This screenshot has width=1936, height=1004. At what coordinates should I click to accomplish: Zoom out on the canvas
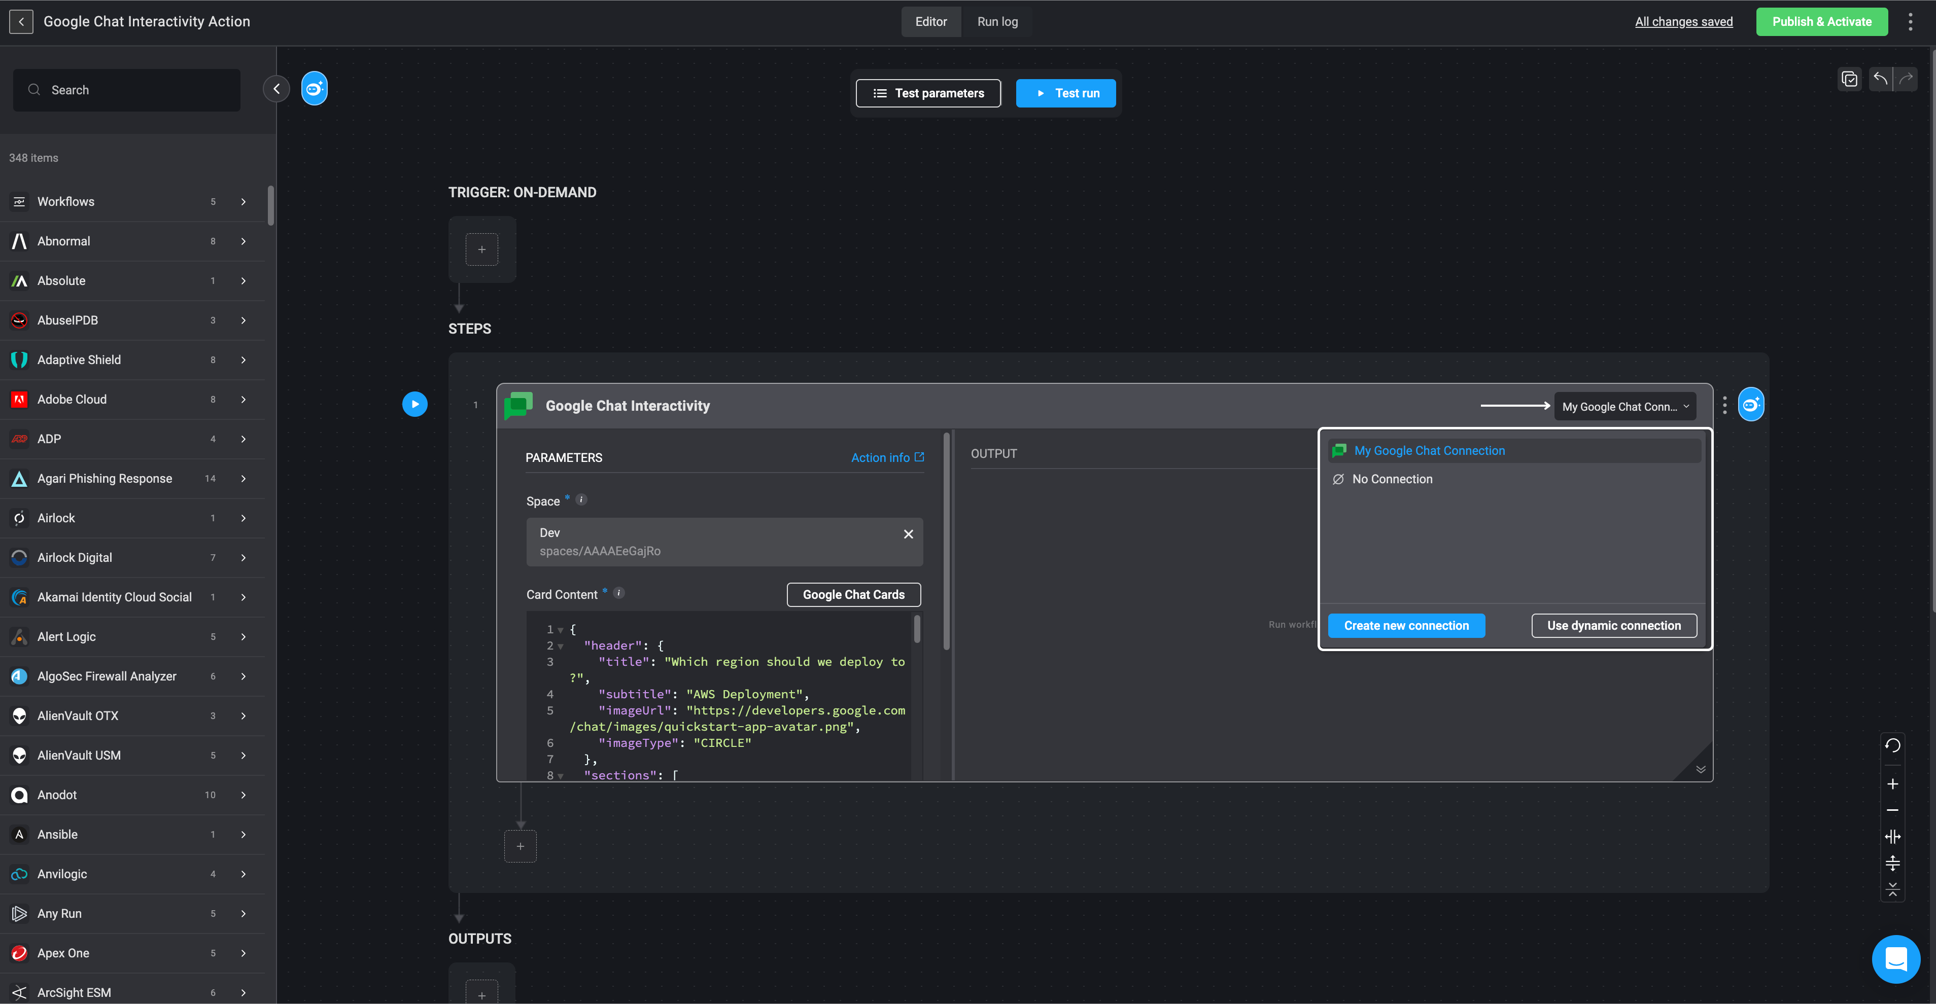coord(1892,810)
